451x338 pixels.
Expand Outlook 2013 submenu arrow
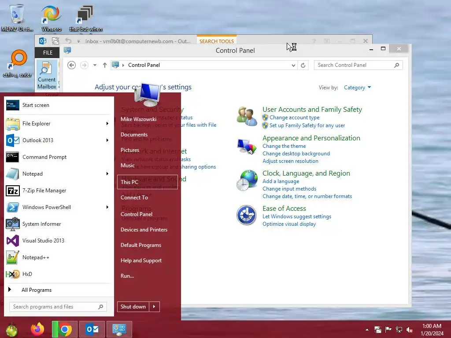pos(107,140)
